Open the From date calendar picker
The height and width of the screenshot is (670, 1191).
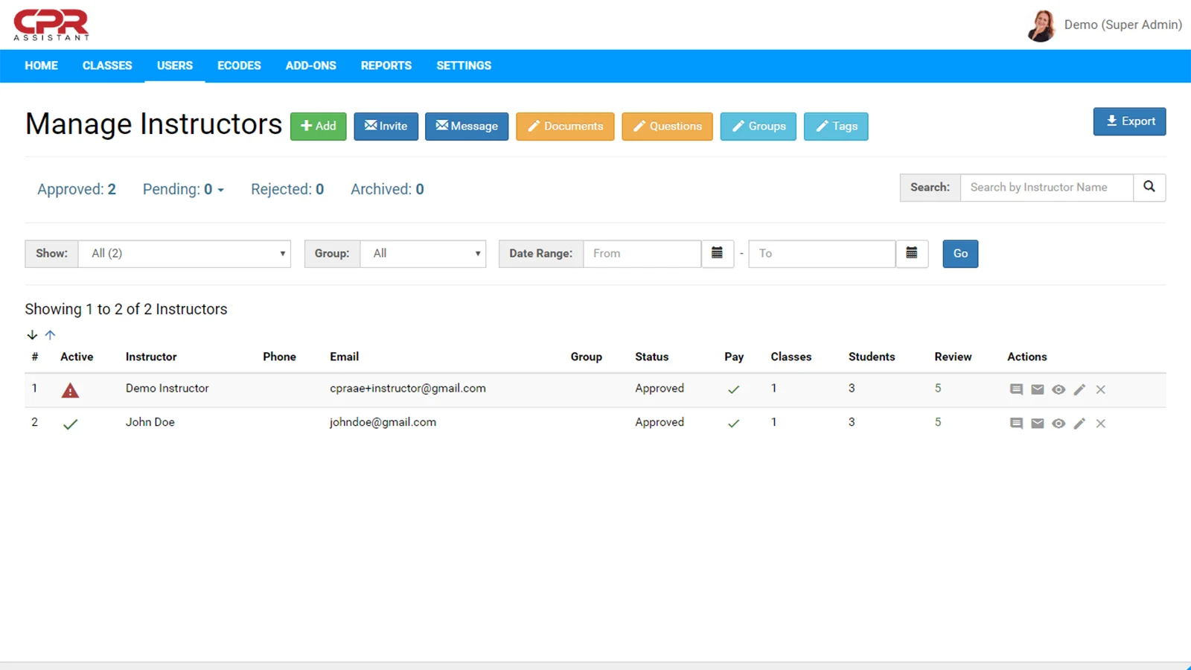click(x=718, y=254)
